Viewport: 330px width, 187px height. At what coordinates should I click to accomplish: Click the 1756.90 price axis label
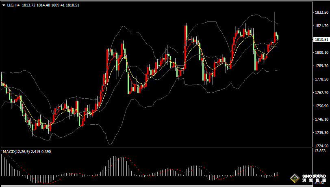pyautogui.click(x=321, y=106)
